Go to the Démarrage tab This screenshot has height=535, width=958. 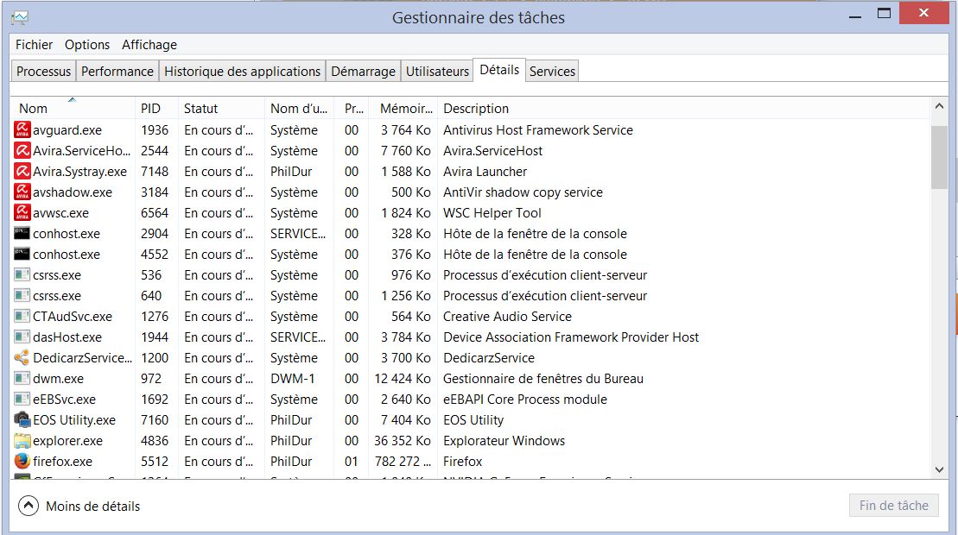click(363, 72)
